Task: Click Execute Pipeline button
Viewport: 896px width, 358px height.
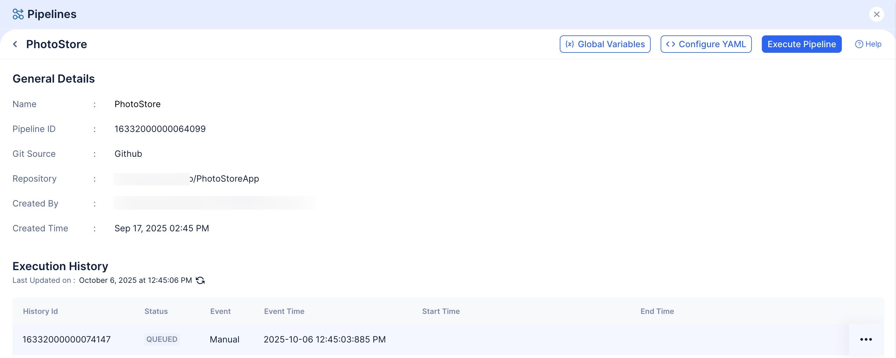Action: [x=801, y=44]
